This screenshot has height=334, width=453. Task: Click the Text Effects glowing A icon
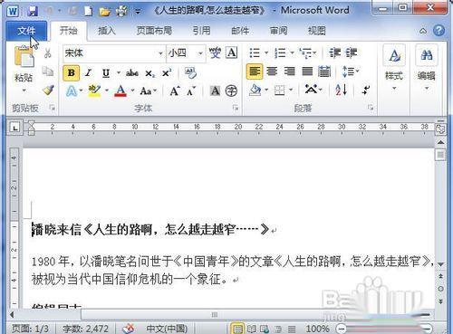click(x=72, y=91)
